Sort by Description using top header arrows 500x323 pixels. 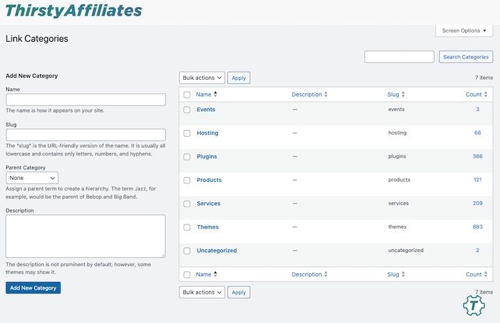coord(326,94)
